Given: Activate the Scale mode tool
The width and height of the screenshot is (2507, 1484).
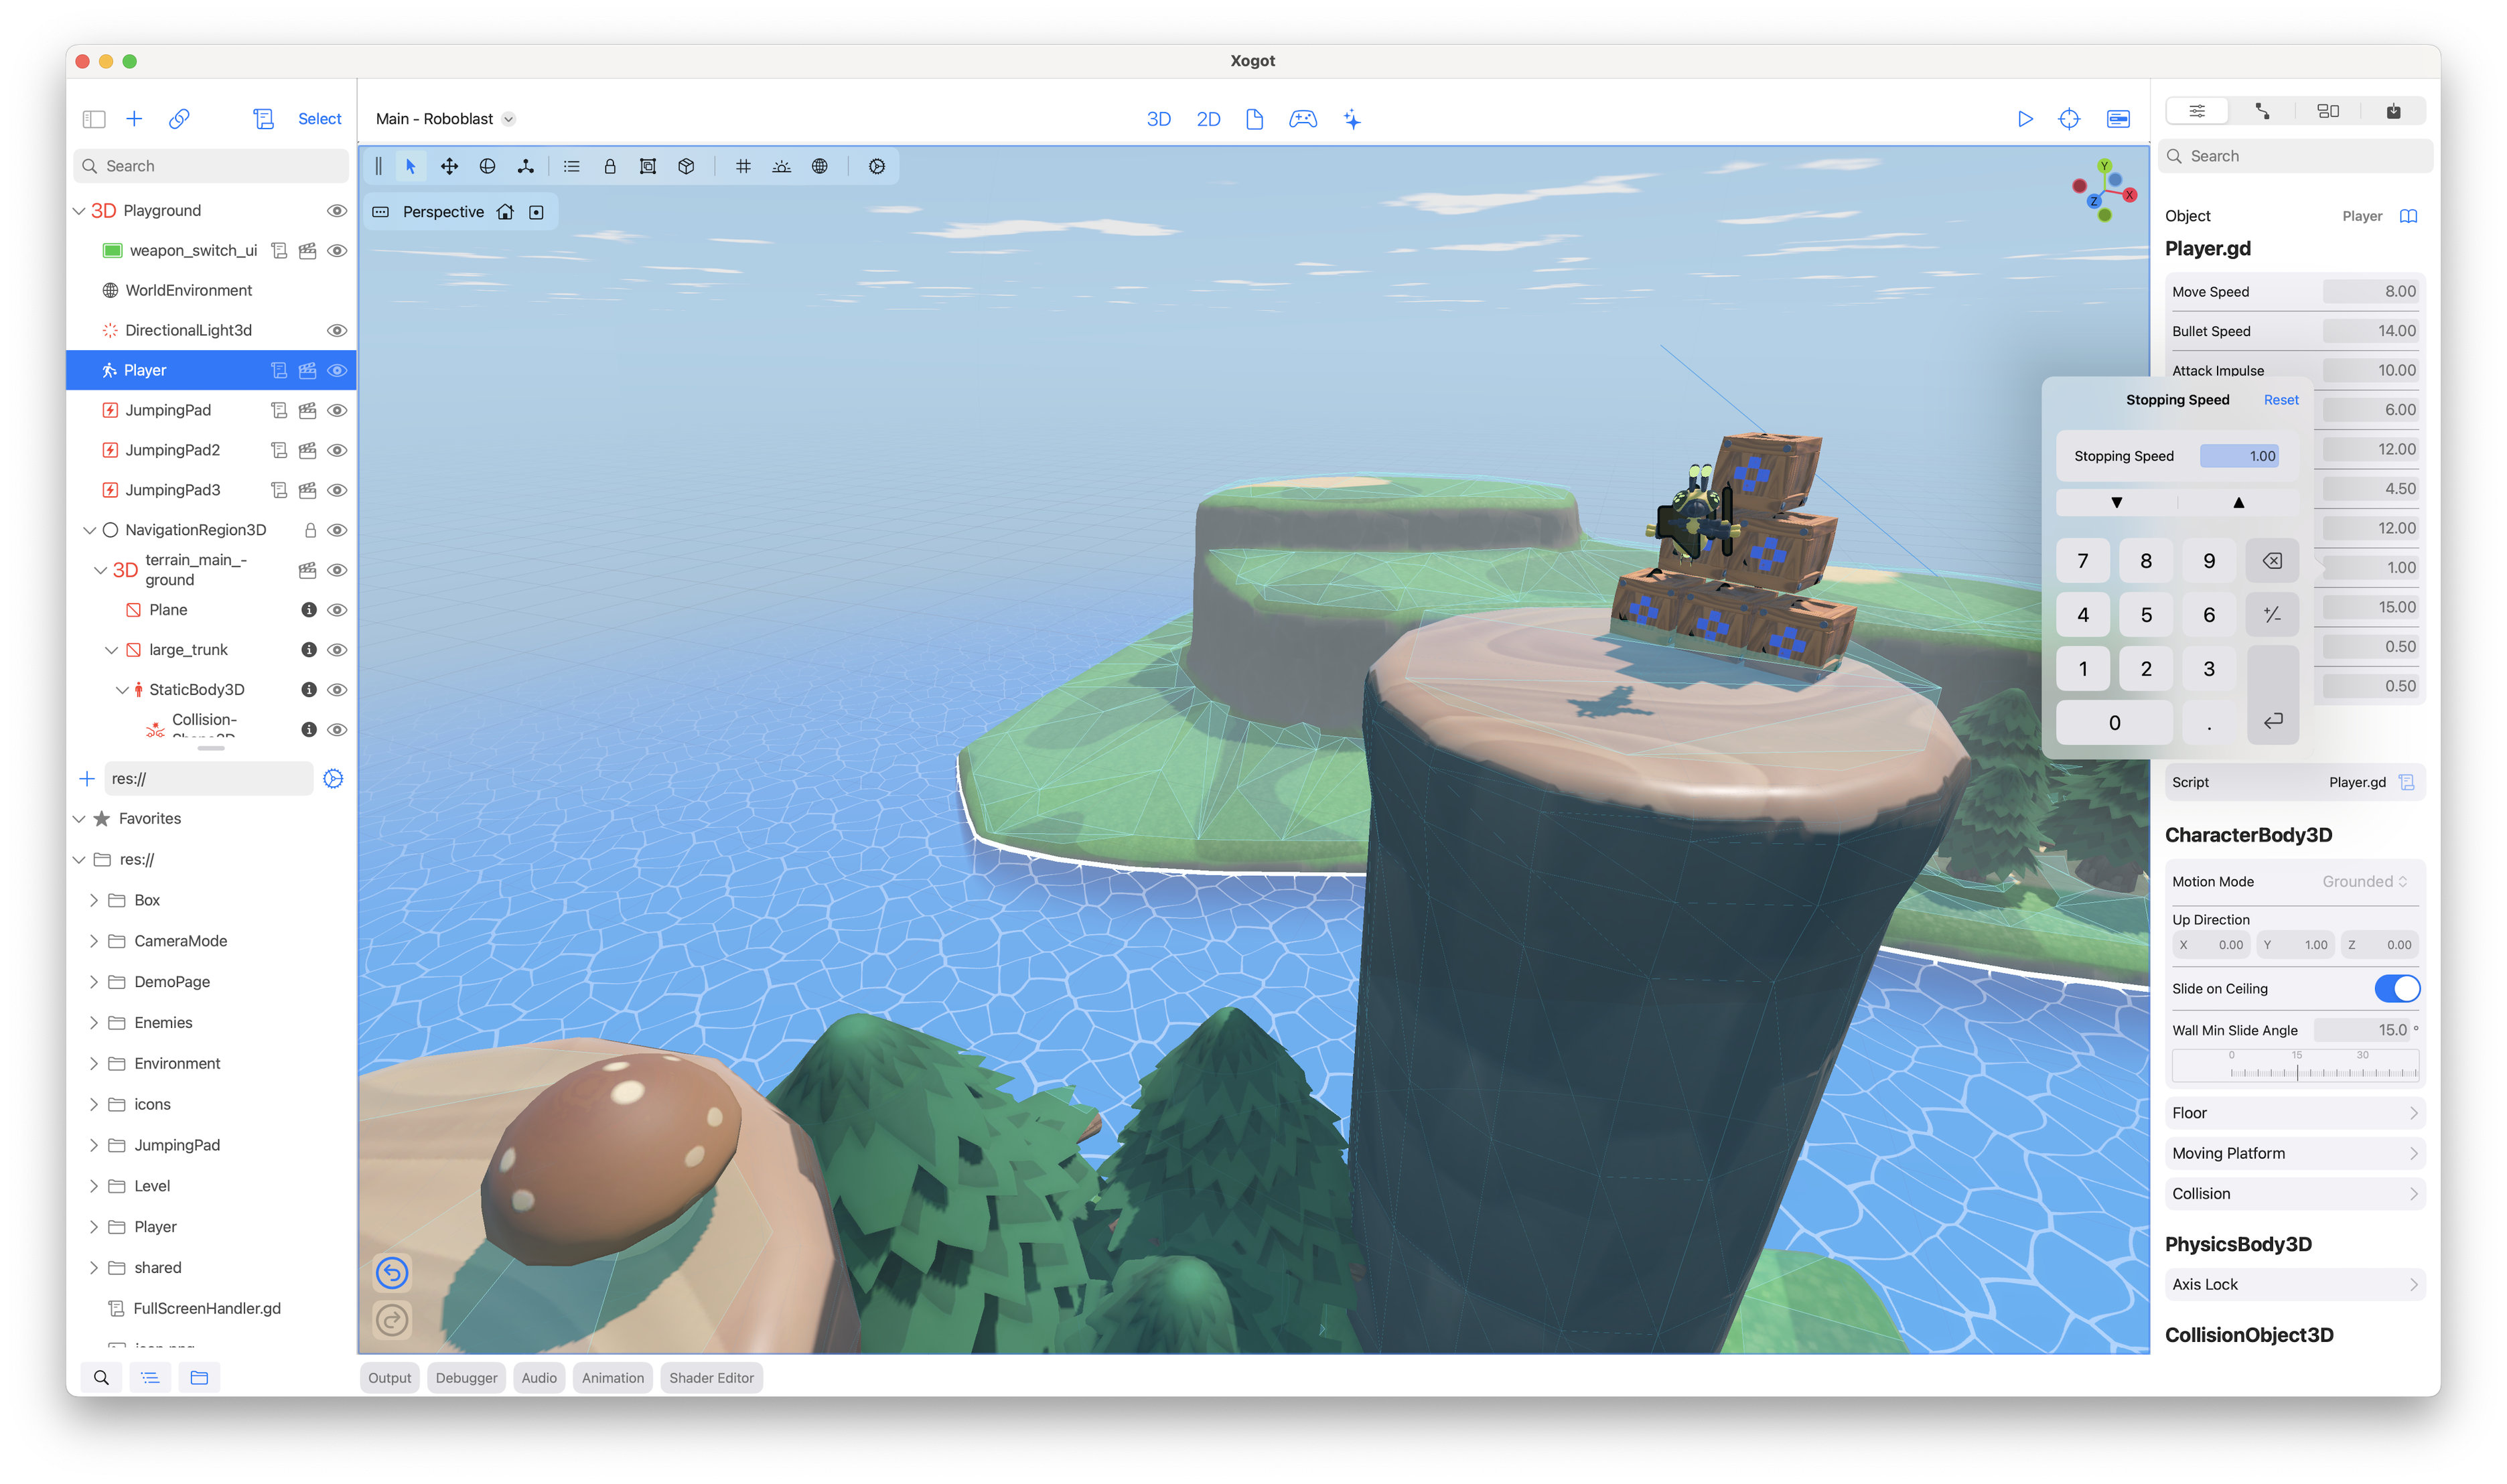Looking at the screenshot, I should point(525,166).
